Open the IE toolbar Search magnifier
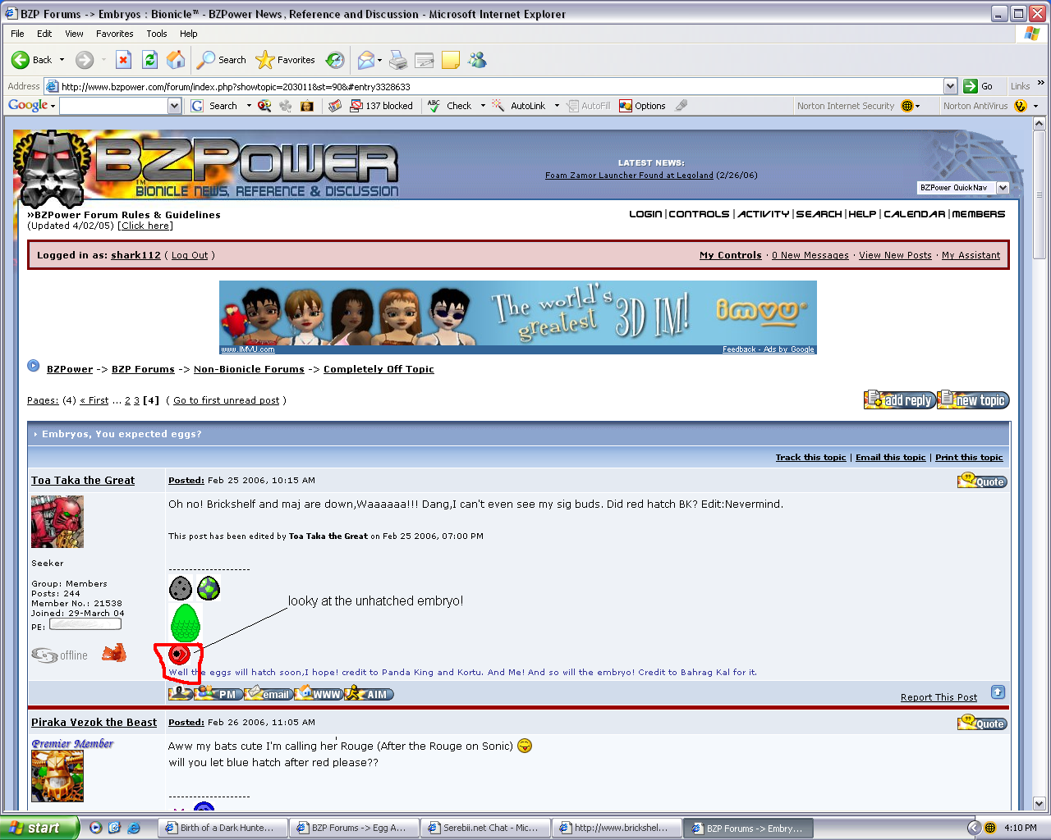 click(222, 60)
